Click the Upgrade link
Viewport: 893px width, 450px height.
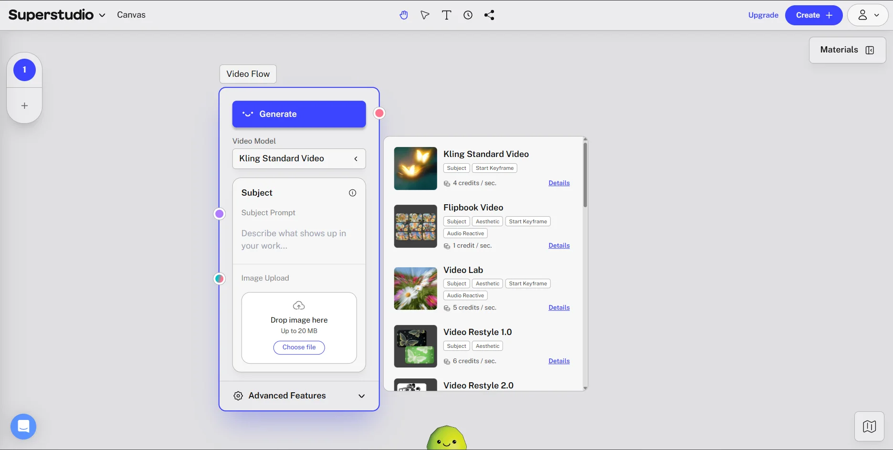click(763, 15)
